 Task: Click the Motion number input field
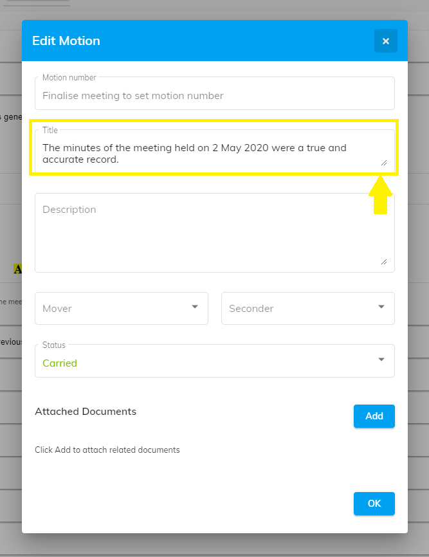(214, 96)
